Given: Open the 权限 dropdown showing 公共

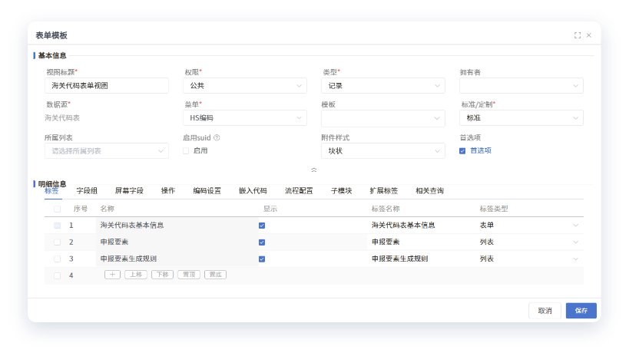Looking at the screenshot, I should tap(244, 86).
